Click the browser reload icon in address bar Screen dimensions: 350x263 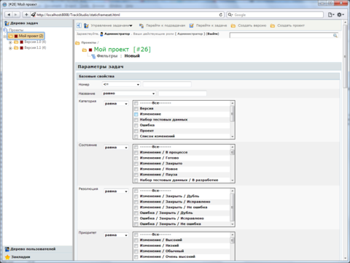pyautogui.click(x=221, y=15)
